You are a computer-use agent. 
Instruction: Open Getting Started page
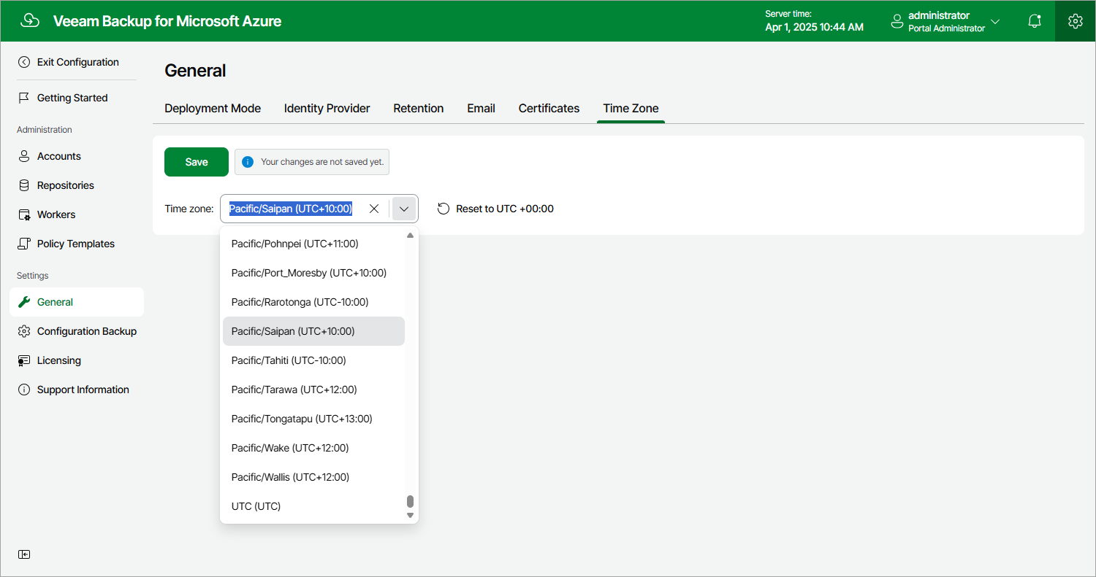pyautogui.click(x=73, y=98)
